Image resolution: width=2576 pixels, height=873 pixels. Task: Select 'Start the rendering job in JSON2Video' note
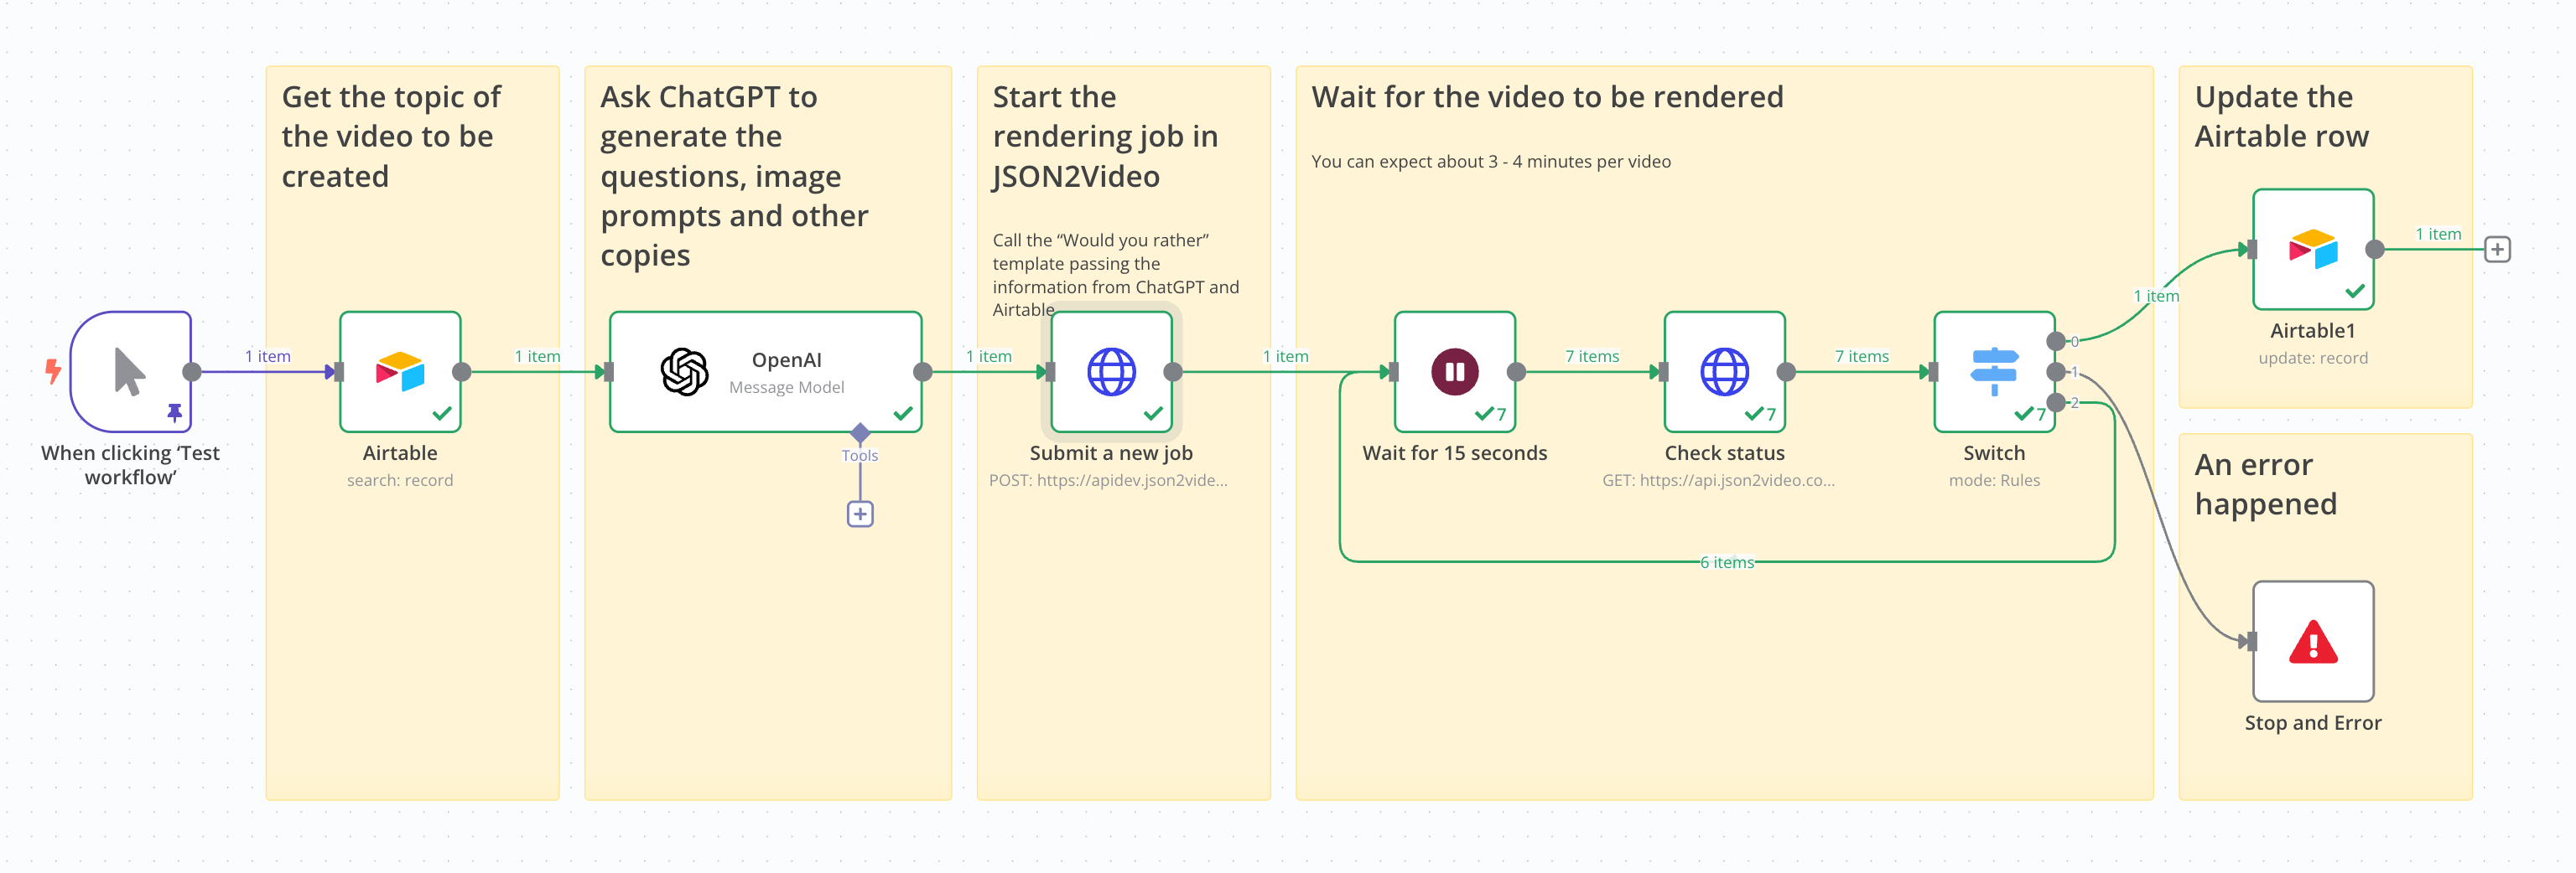tap(1123, 432)
